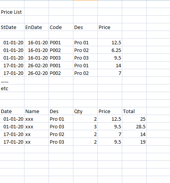Screen dimensions: 170x183
Task: Select the Total cell showing 19
Action: click(x=134, y=142)
